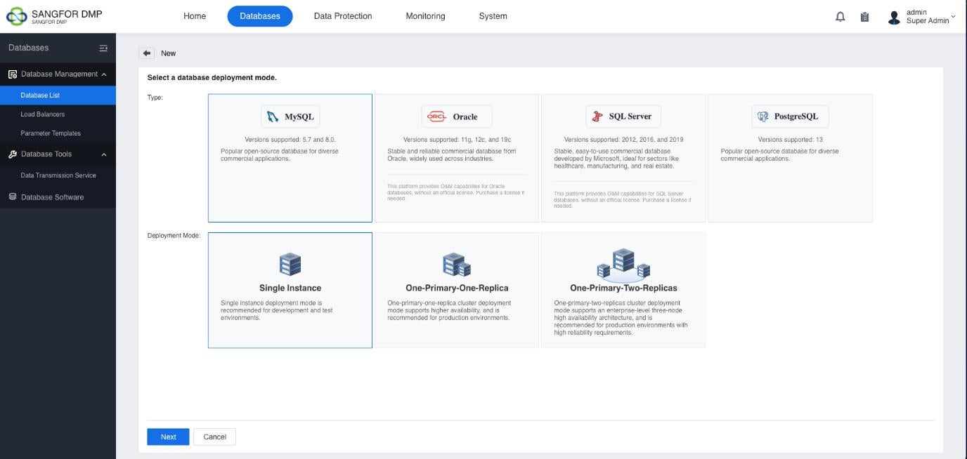Click the Oracle license notice text

[456, 192]
